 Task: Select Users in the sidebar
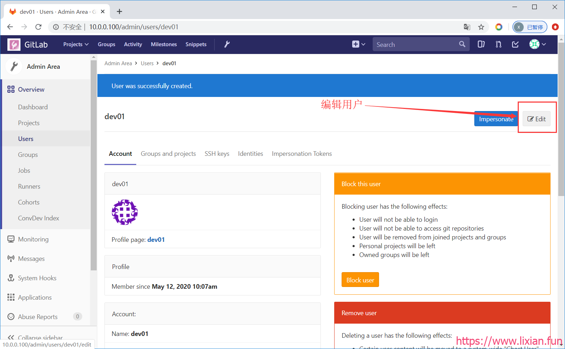pos(26,139)
